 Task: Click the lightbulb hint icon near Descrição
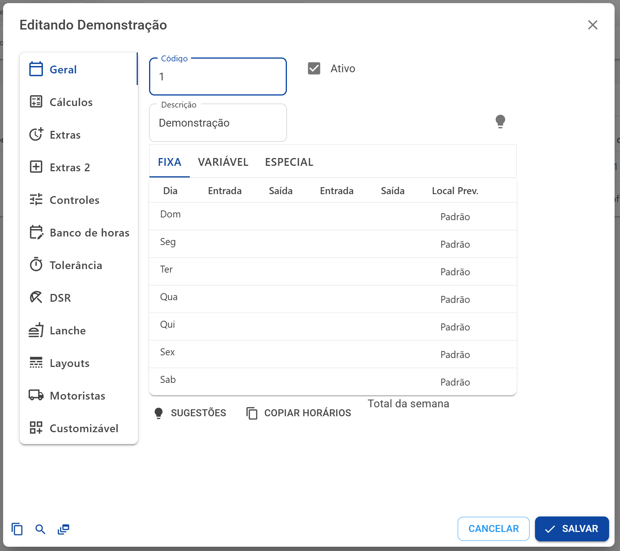coord(500,122)
